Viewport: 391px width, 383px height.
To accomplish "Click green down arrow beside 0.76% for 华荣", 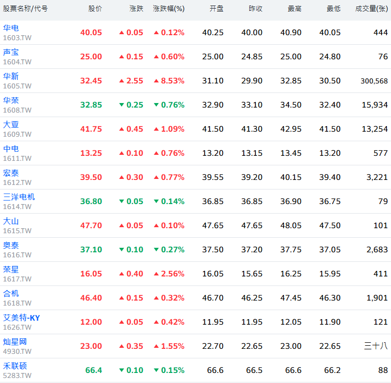I will tap(156, 105).
